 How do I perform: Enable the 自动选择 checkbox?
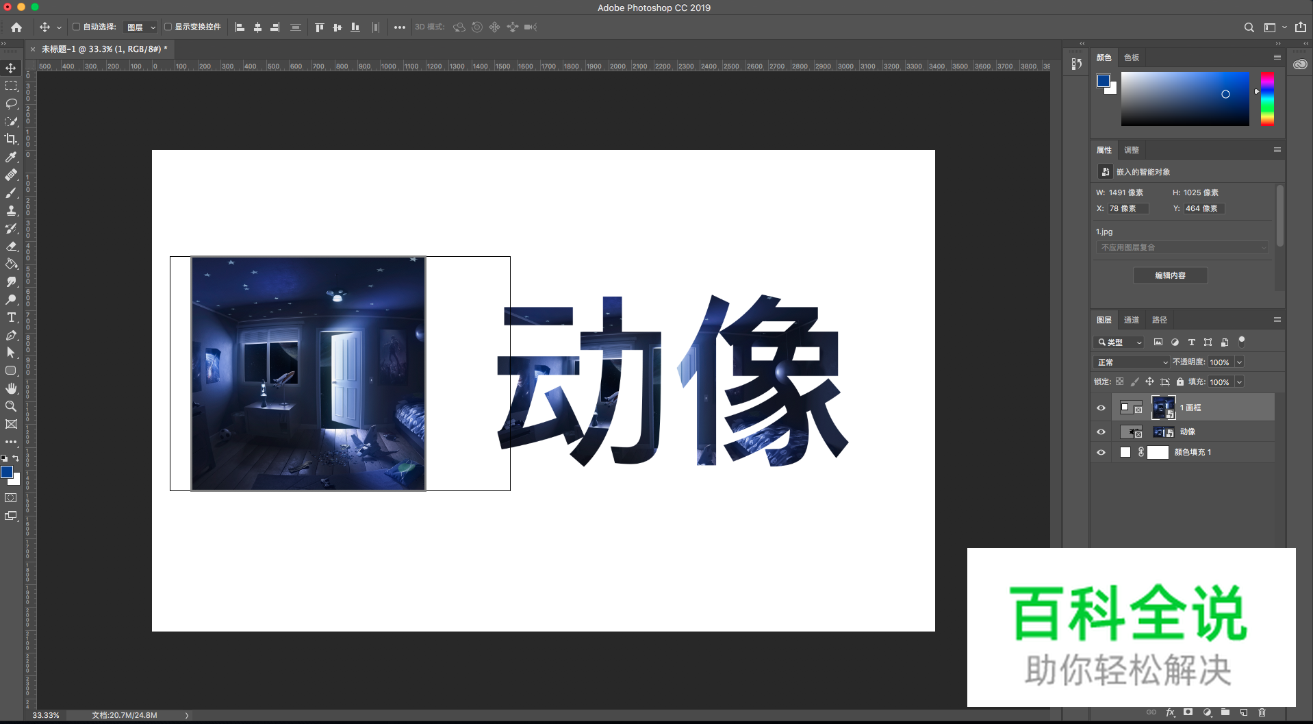pos(77,27)
